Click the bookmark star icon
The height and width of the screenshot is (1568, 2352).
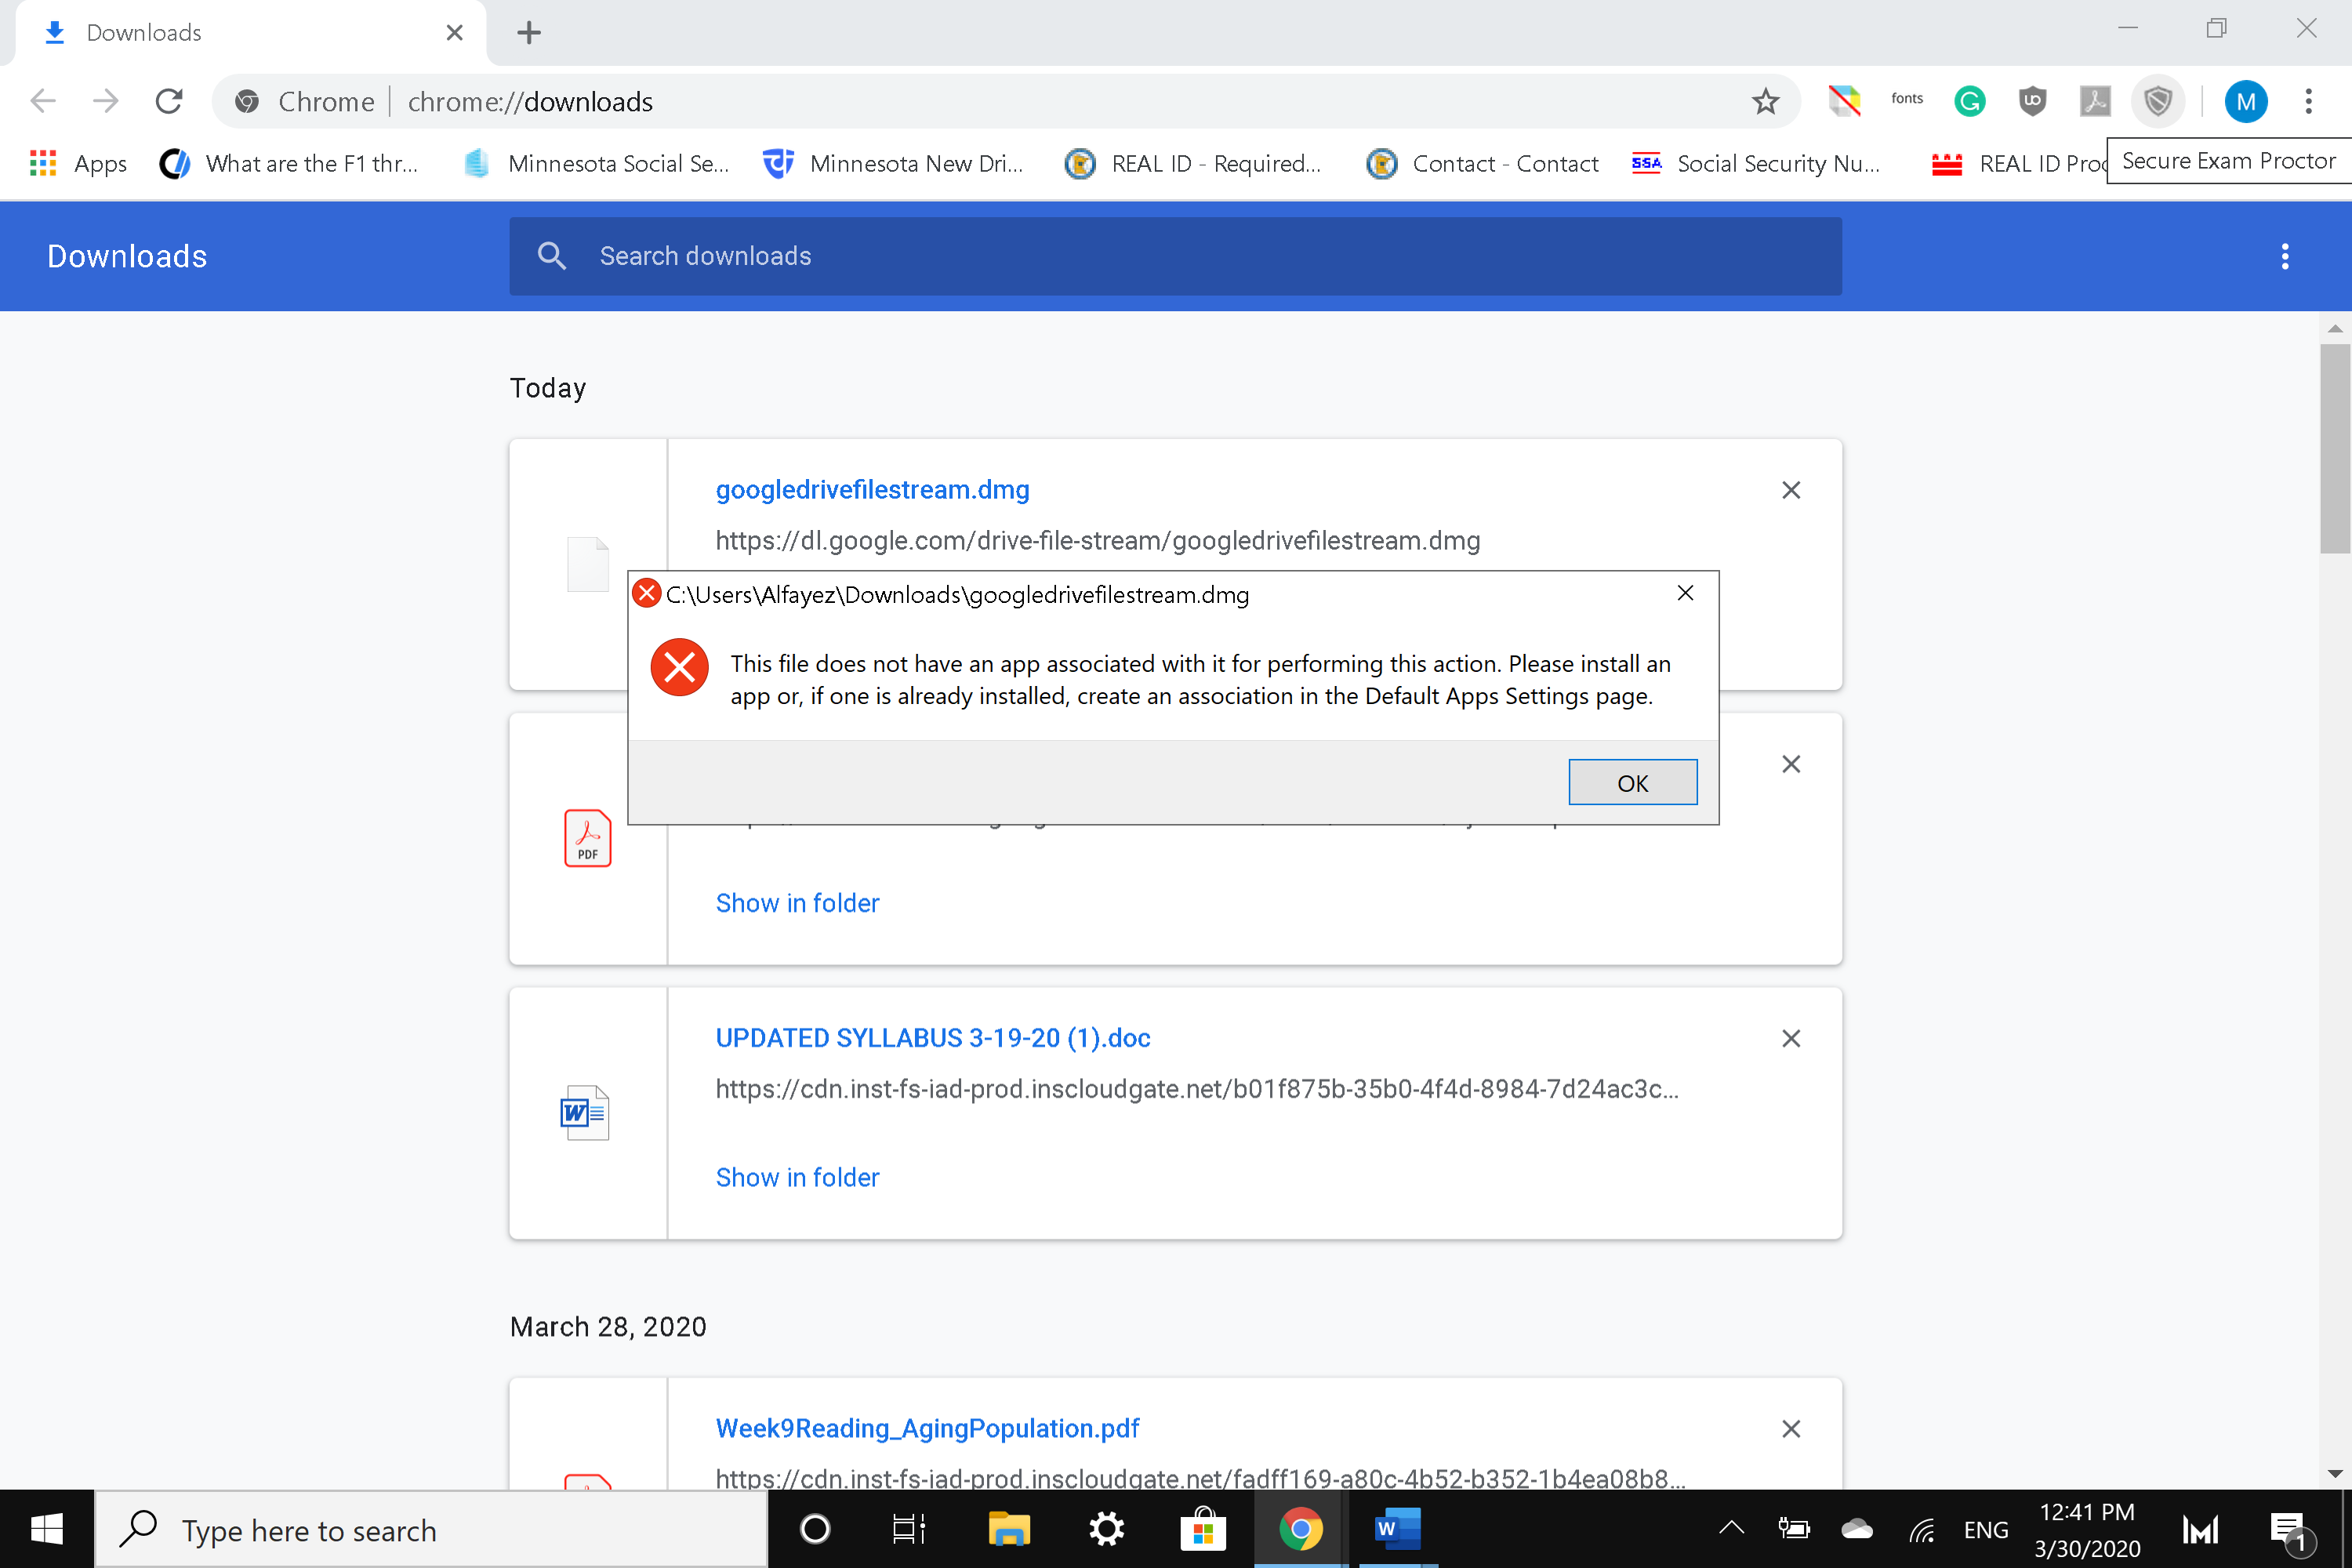tap(1765, 101)
